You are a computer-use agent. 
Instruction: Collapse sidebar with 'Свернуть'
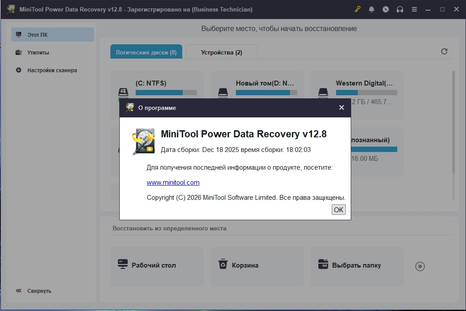[34, 291]
